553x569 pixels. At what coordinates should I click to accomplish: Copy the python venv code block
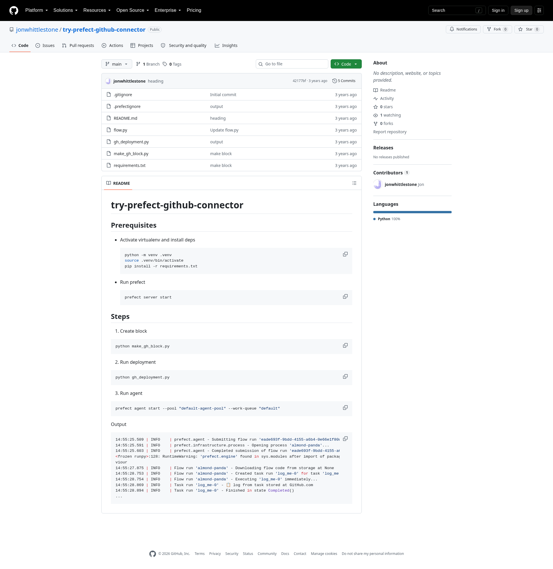[x=345, y=254]
